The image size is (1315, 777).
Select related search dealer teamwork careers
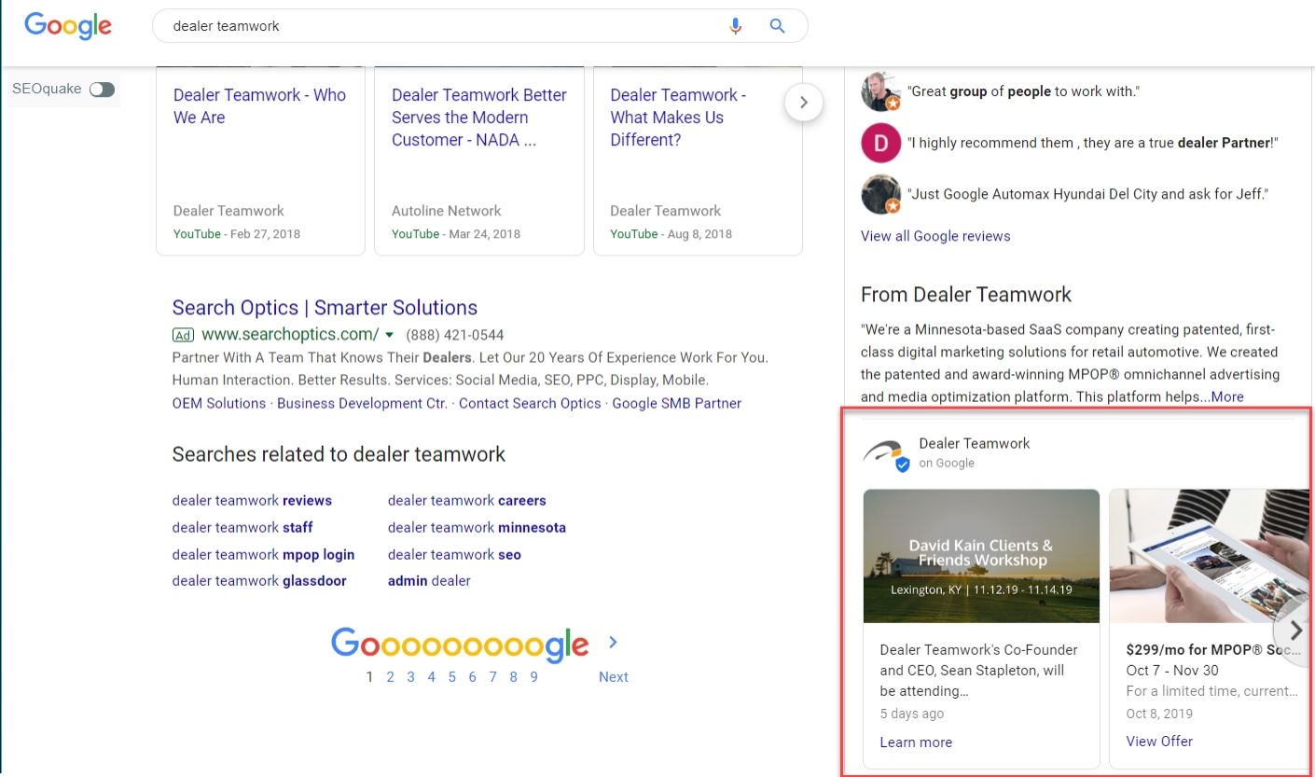[466, 501]
